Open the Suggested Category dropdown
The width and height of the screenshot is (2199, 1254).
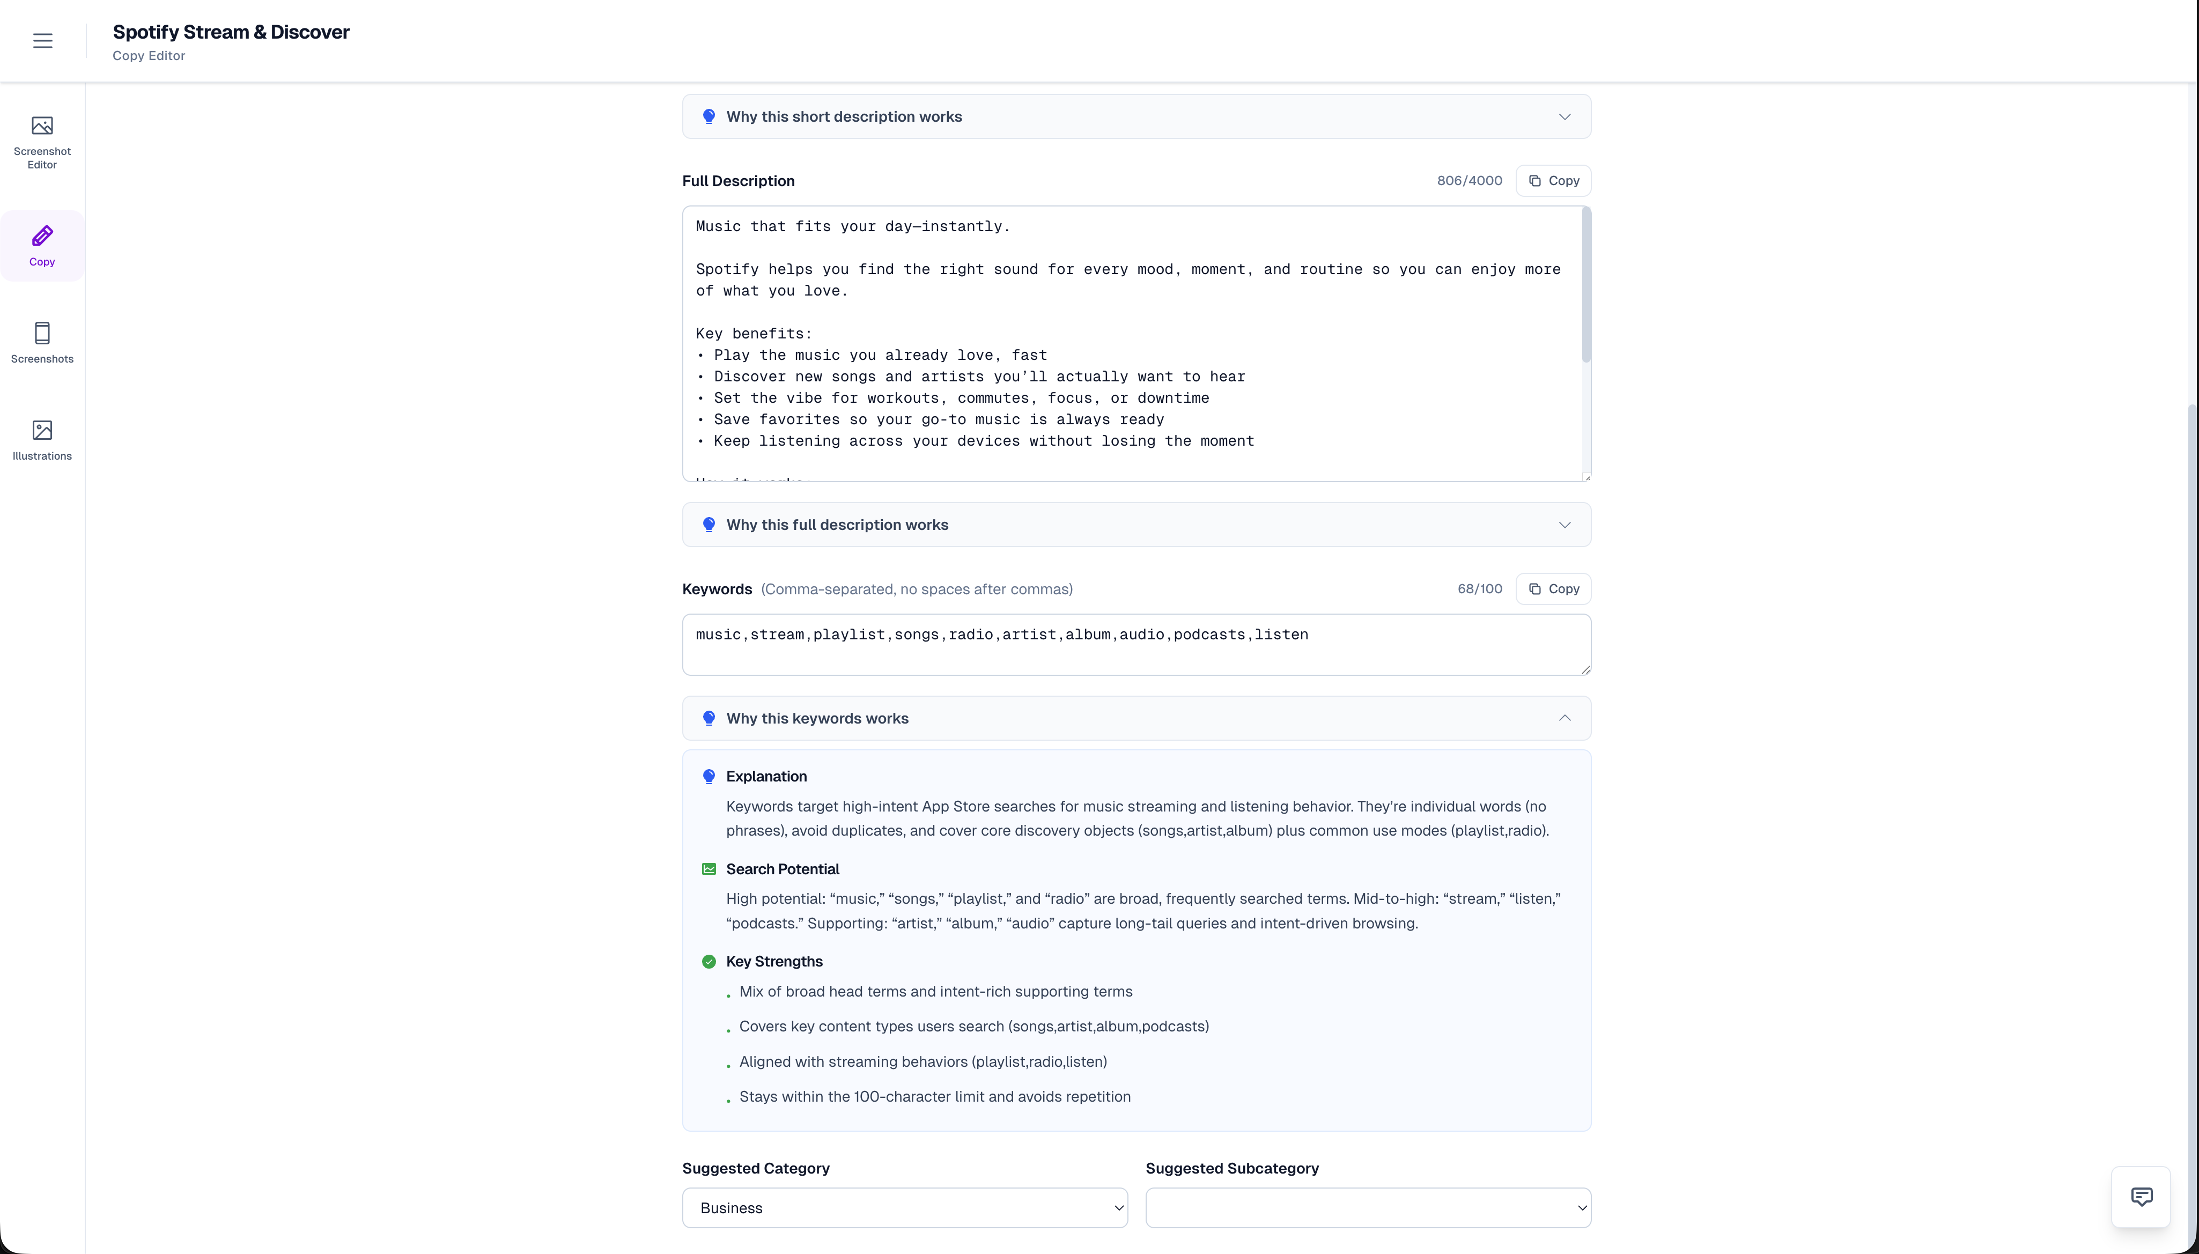(905, 1208)
